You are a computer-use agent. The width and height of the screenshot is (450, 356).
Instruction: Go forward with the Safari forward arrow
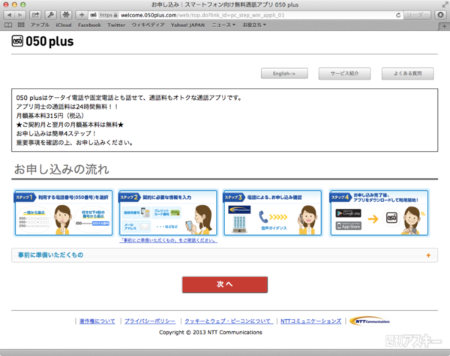[20, 15]
